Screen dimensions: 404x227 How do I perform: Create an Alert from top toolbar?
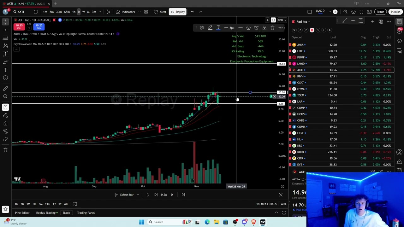pos(160,12)
